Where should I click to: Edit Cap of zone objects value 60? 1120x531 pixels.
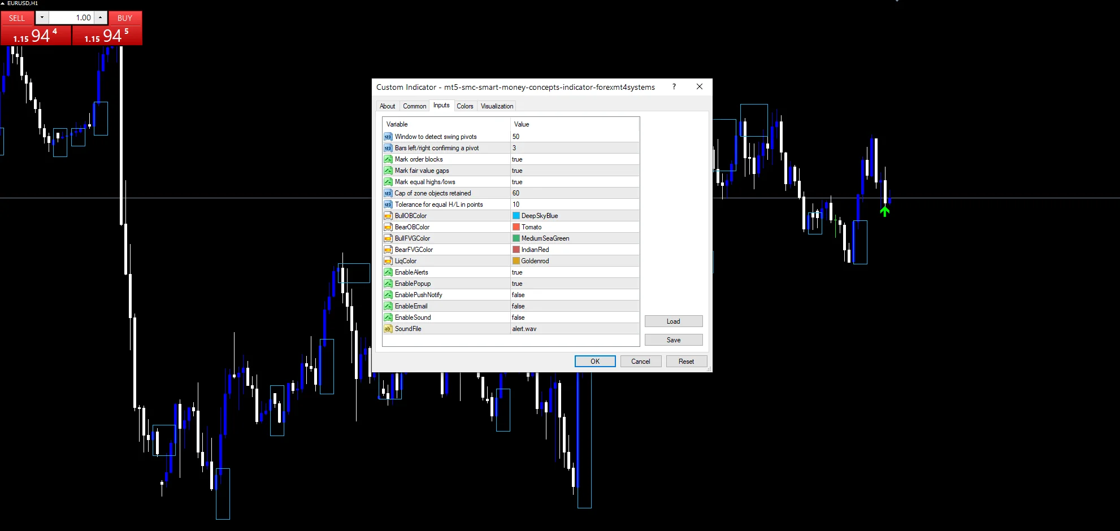[x=575, y=193]
